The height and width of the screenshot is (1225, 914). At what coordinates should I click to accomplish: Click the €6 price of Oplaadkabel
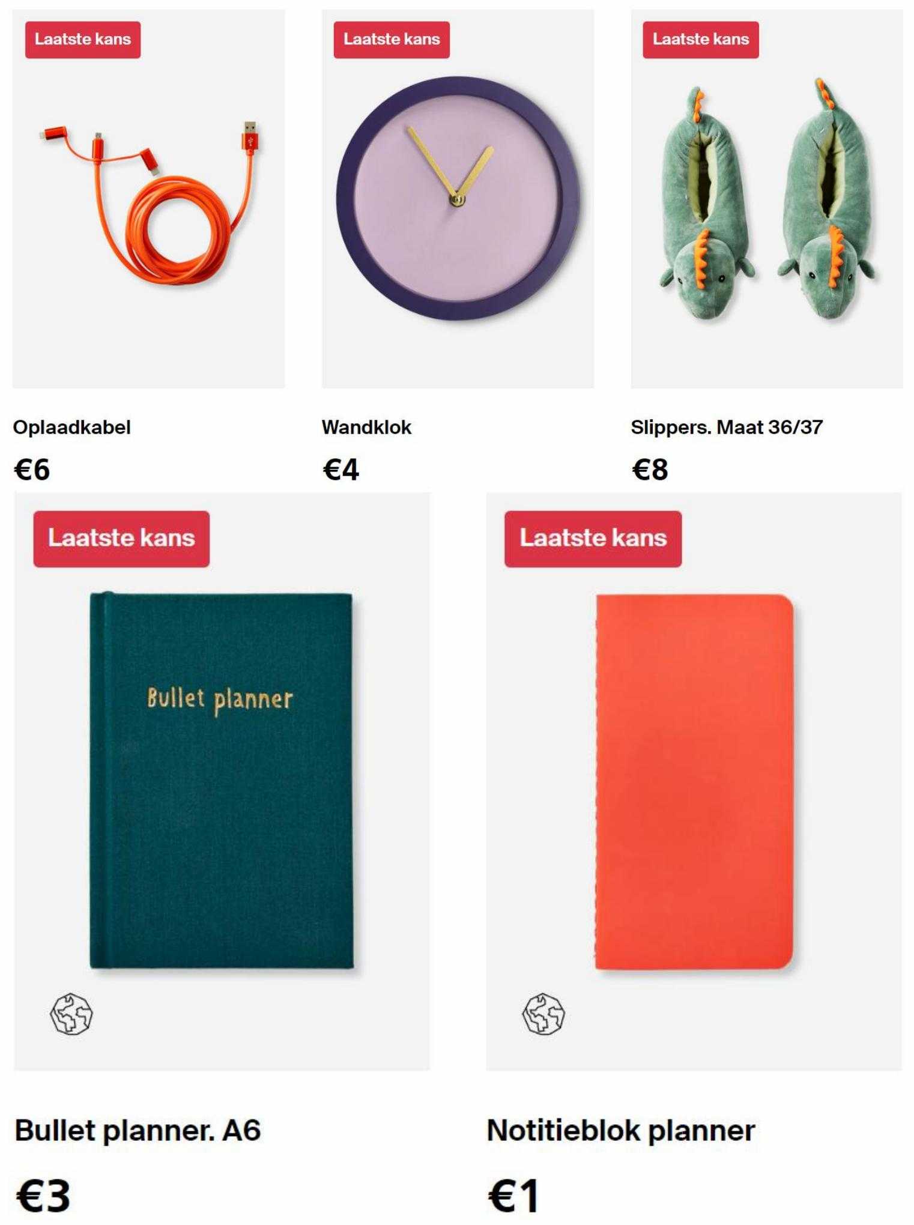pos(32,470)
